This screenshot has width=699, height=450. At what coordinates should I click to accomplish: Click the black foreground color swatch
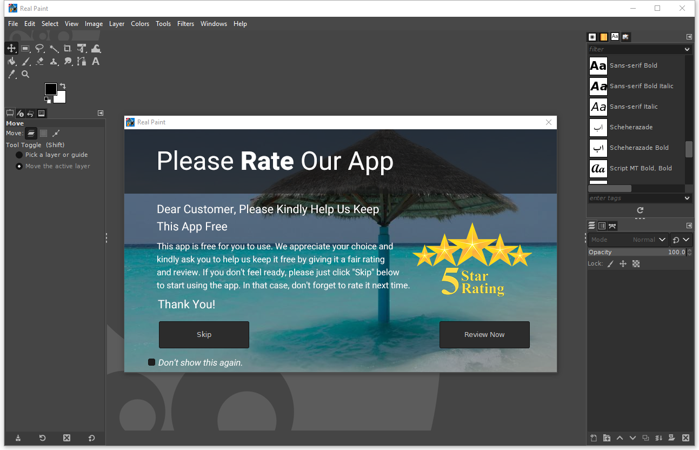50,89
